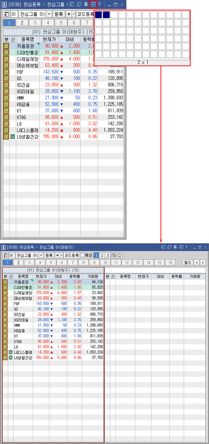209x444 pixels.
Task: Click the group list icon left of 01 in top toolbar
Action: [x=6, y=14]
